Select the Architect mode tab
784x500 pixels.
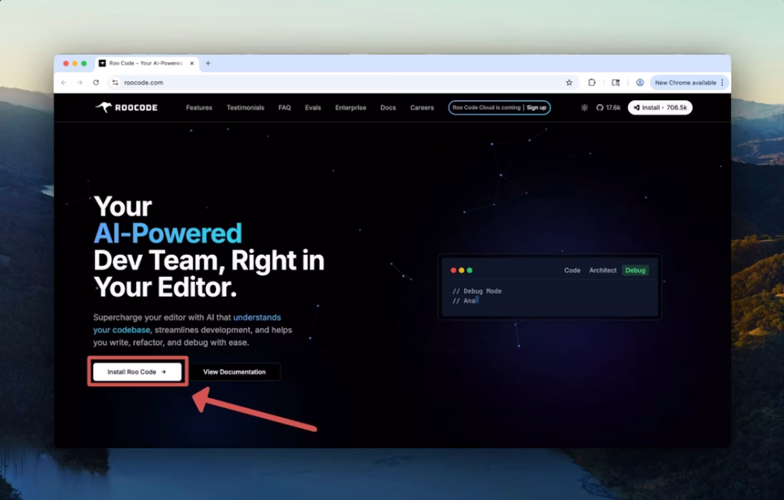point(603,270)
